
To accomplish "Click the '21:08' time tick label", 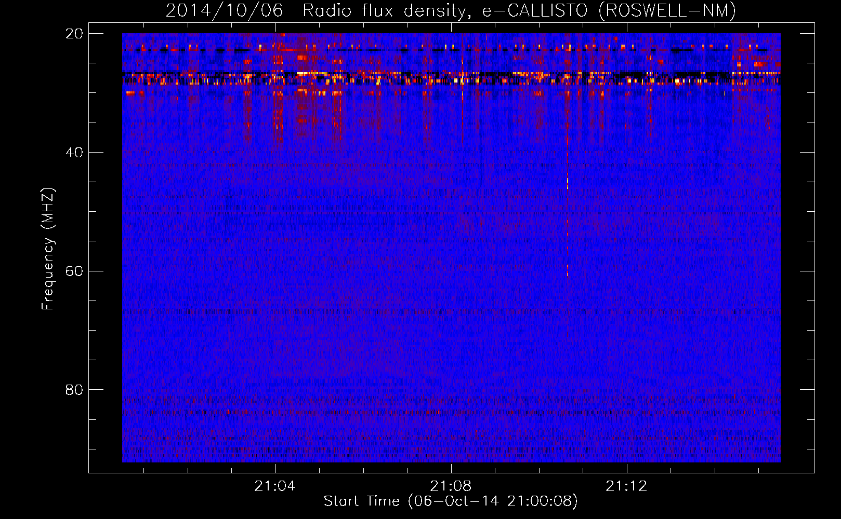I will [451, 486].
